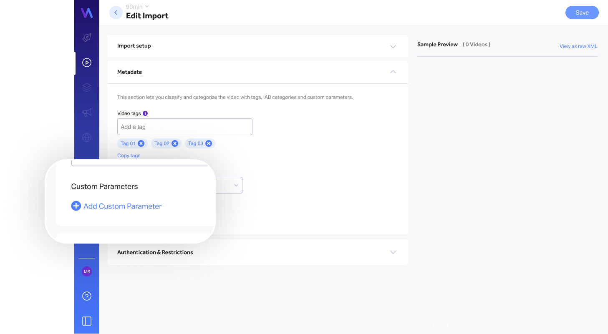Open the 90min account dropdown
Image resolution: width=608 pixels, height=334 pixels.
pyautogui.click(x=137, y=7)
